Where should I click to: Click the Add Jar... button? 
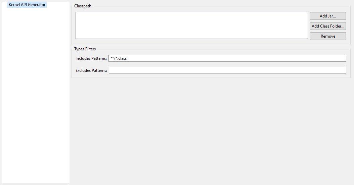click(x=327, y=16)
